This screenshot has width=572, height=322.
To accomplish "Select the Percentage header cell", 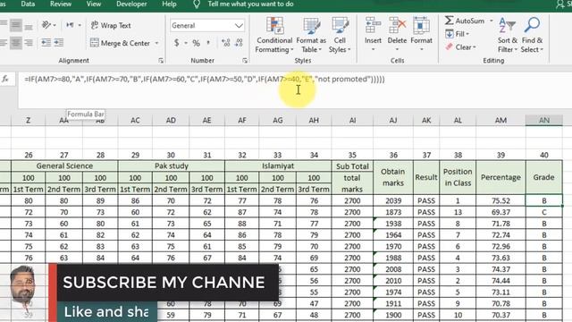I will click(x=500, y=177).
